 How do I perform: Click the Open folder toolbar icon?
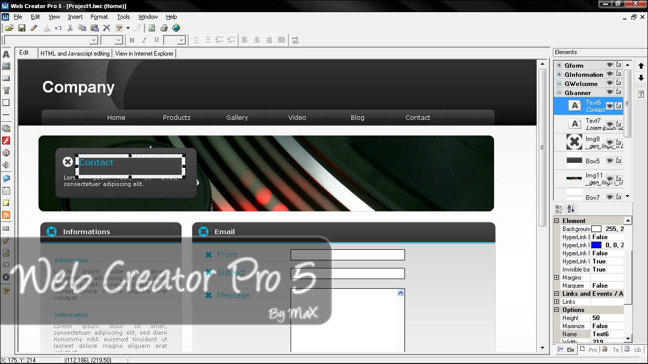[x=10, y=28]
